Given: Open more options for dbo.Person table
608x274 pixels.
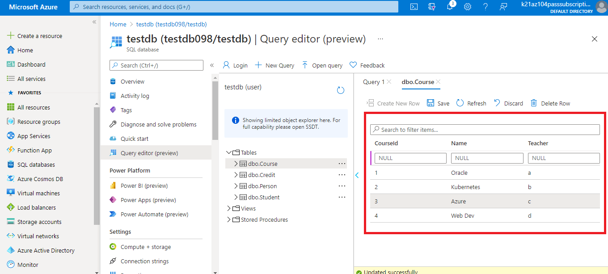Looking at the screenshot, I should pyautogui.click(x=342, y=186).
